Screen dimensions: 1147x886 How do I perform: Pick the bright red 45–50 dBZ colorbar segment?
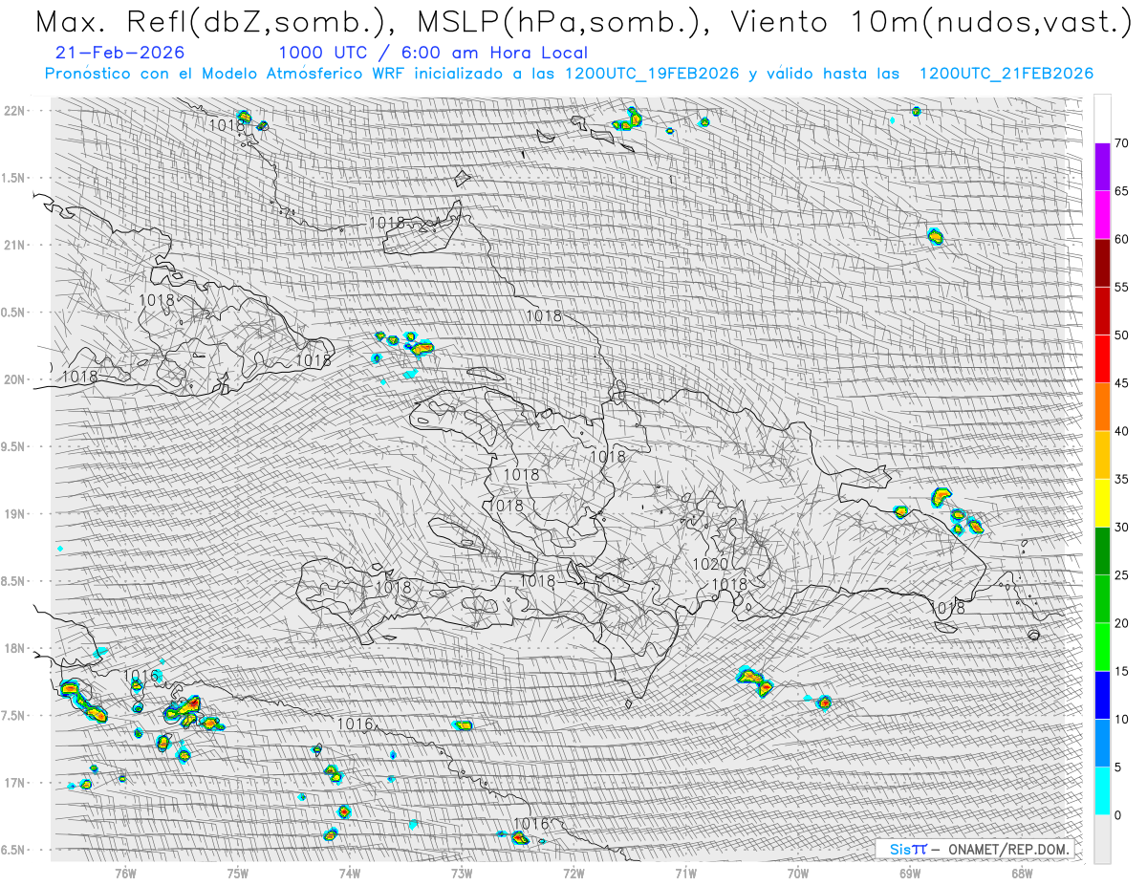click(x=1102, y=359)
